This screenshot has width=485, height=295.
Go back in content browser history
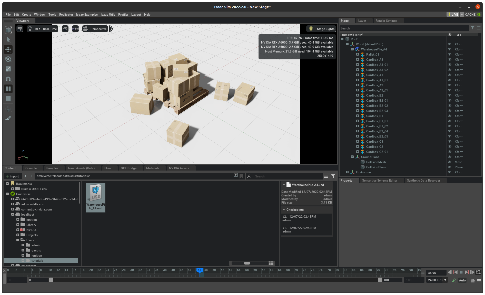point(25,176)
